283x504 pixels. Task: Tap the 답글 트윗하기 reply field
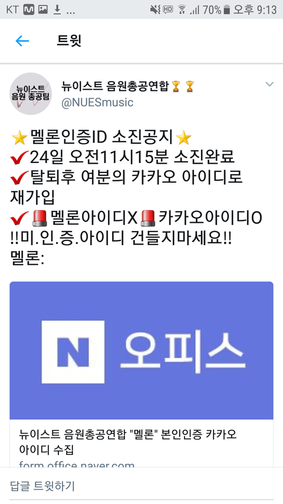point(141,486)
